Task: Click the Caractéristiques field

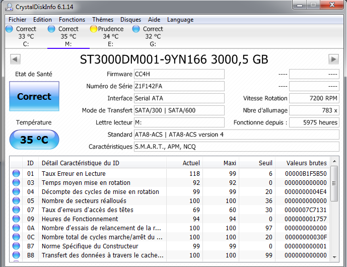Action: click(x=236, y=147)
